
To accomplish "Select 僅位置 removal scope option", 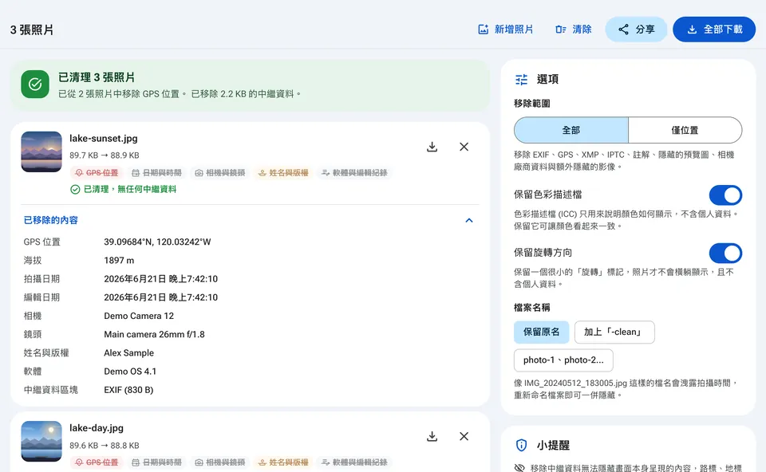I will [685, 130].
